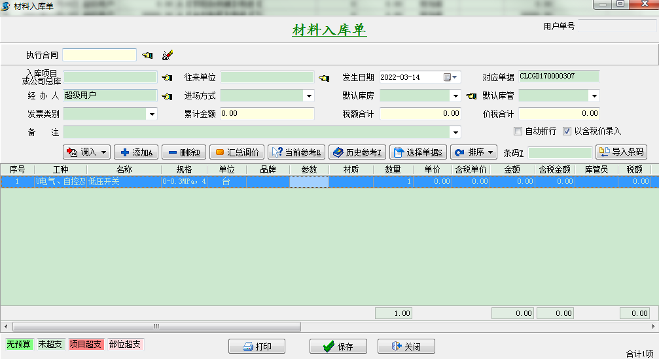Uncheck the 以含税价录入 checkbox
The width and height of the screenshot is (659, 359).
pyautogui.click(x=567, y=131)
